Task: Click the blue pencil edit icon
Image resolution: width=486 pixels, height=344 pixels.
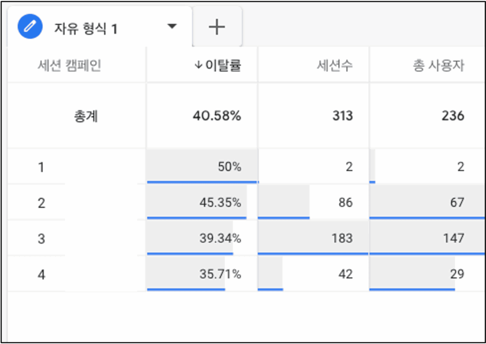Action: click(30, 27)
